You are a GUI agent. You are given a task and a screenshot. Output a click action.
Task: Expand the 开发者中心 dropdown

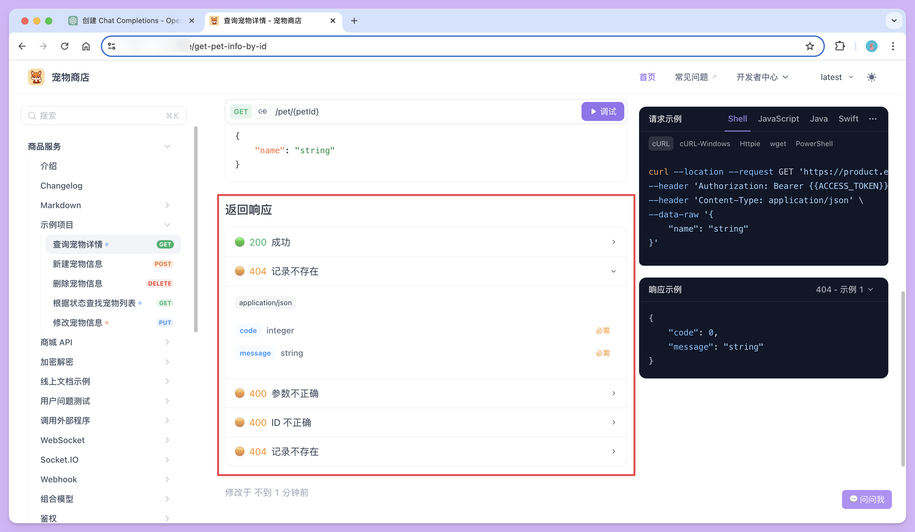click(762, 77)
